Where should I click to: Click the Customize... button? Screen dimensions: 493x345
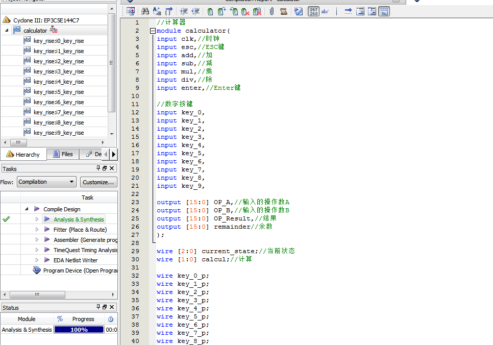[x=98, y=182]
